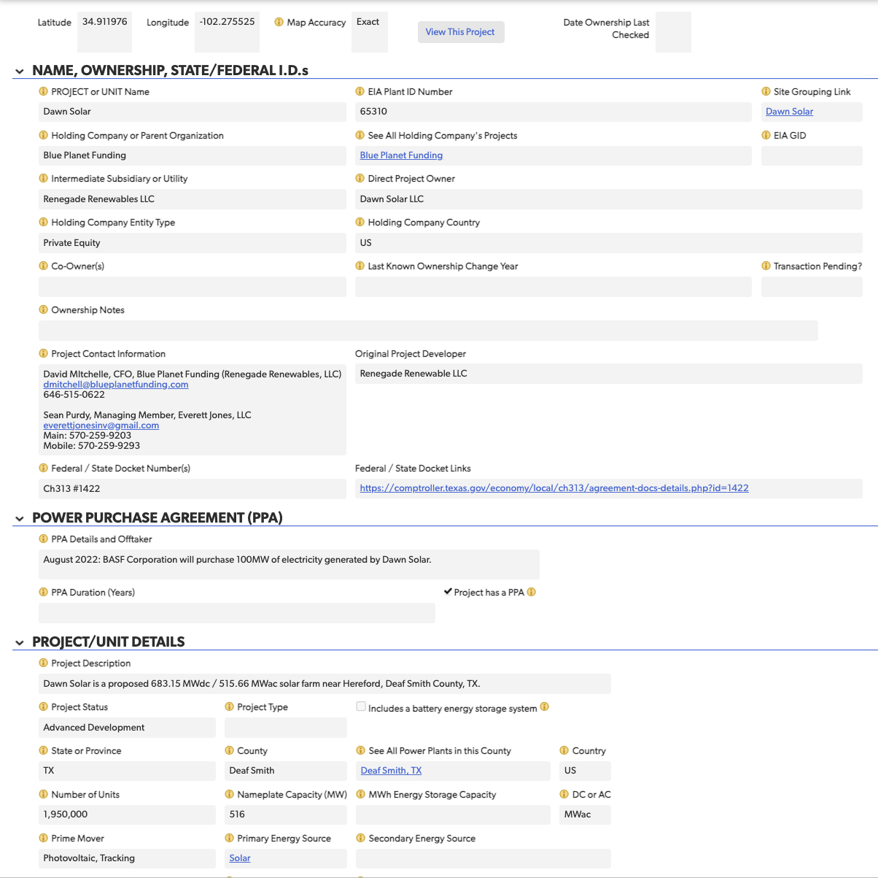The height and width of the screenshot is (878, 878).
Task: Click the Date Ownership Last Checked field
Action: coord(673,32)
